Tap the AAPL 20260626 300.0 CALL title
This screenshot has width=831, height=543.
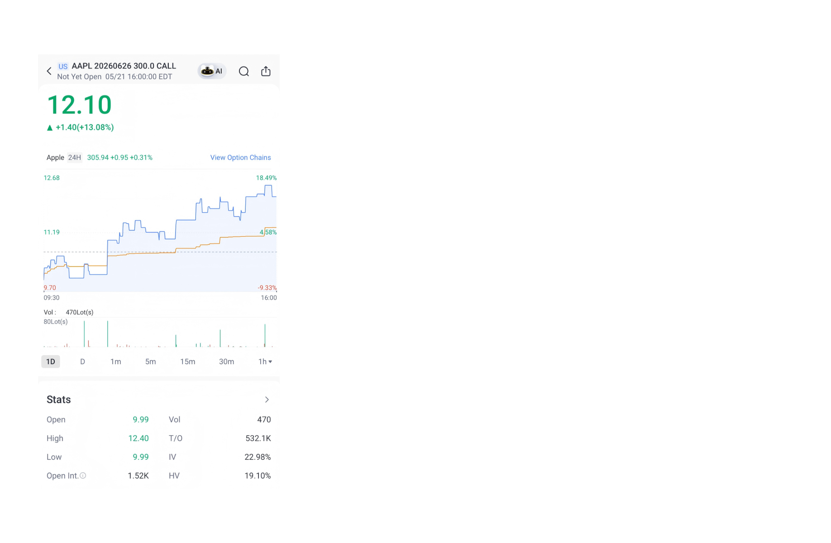124,66
